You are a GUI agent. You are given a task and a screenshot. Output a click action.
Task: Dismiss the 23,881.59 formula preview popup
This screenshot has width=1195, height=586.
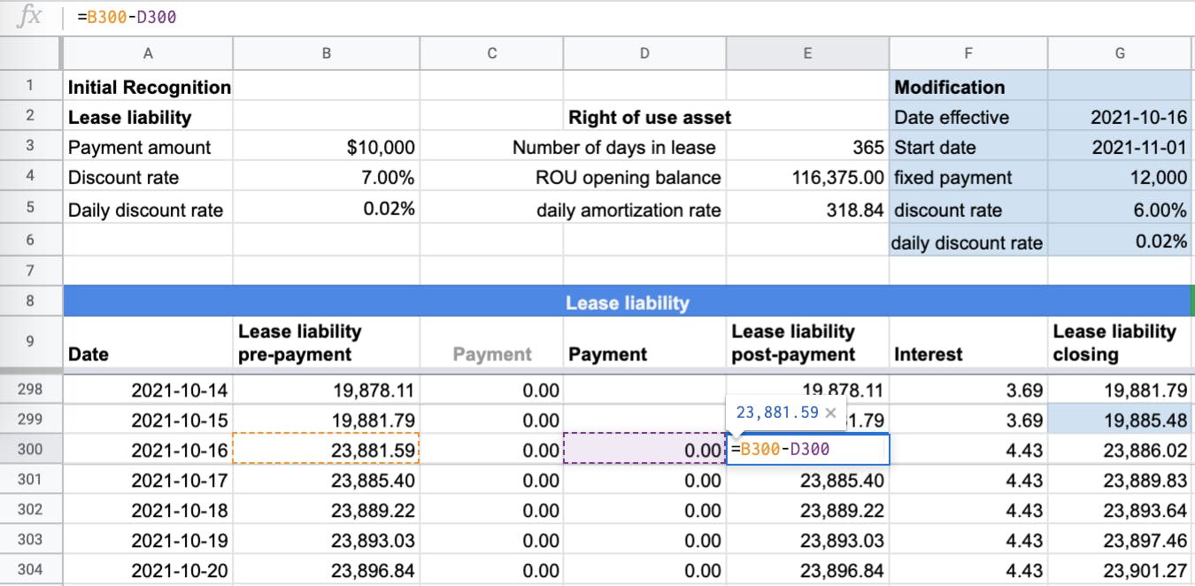click(829, 412)
